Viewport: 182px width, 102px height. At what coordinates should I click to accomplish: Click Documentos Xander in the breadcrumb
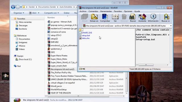click(x=47, y=7)
